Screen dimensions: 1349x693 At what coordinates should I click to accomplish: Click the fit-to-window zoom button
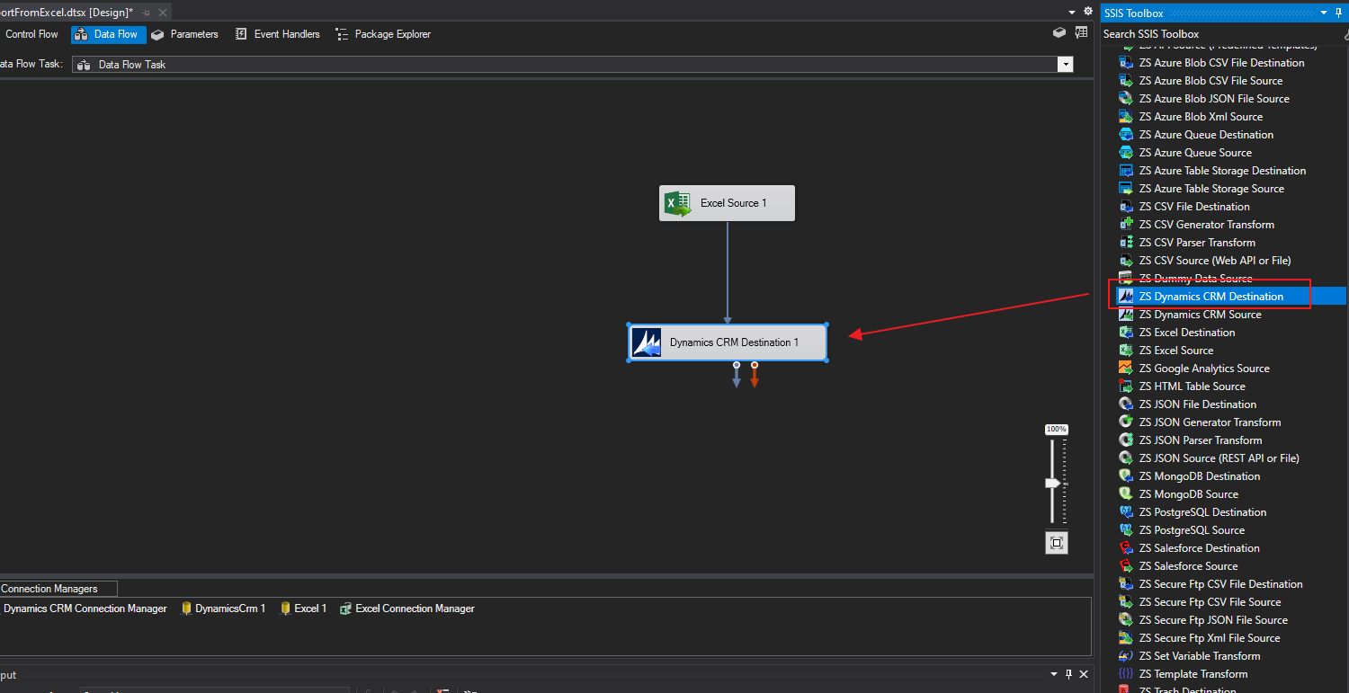[1056, 543]
